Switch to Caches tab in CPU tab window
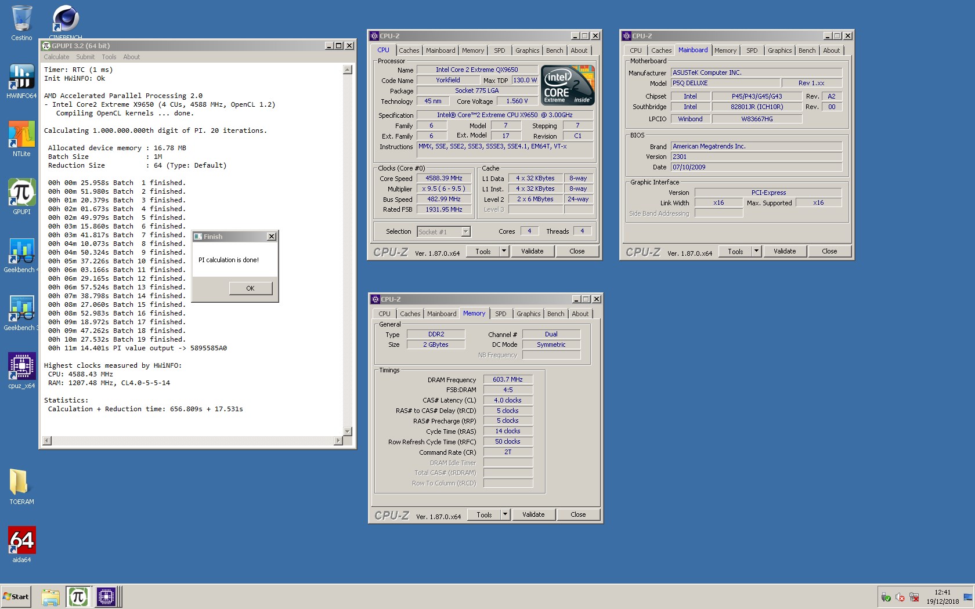Image resolution: width=975 pixels, height=609 pixels. (409, 50)
